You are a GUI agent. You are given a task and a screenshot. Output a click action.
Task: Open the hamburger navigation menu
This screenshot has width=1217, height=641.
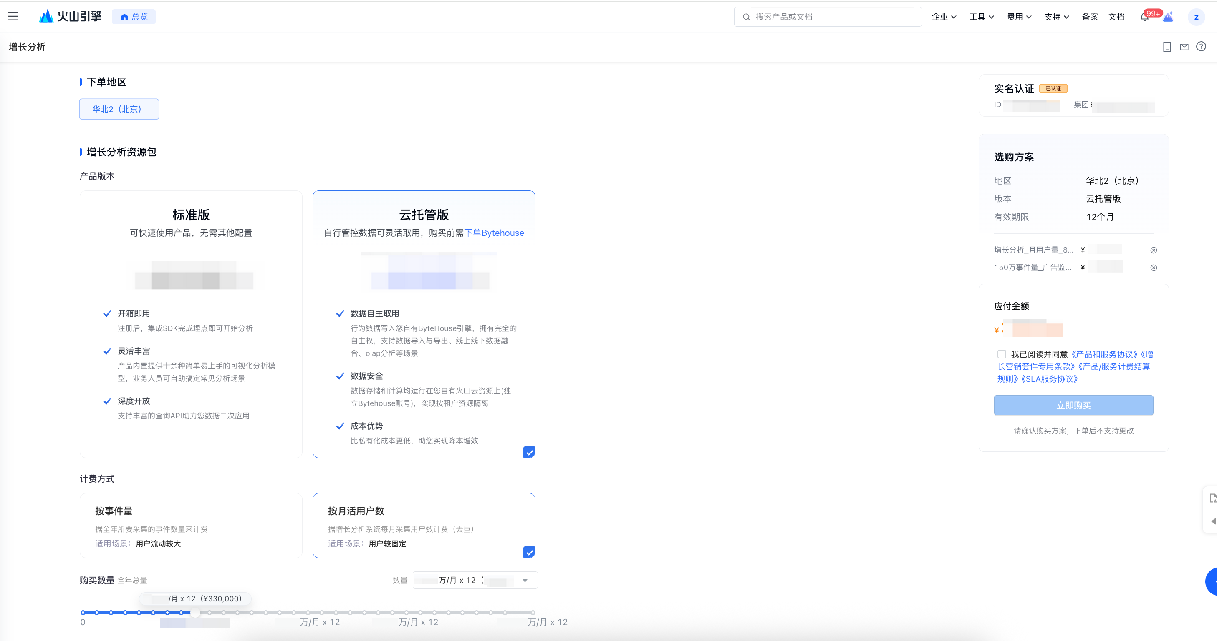(13, 17)
